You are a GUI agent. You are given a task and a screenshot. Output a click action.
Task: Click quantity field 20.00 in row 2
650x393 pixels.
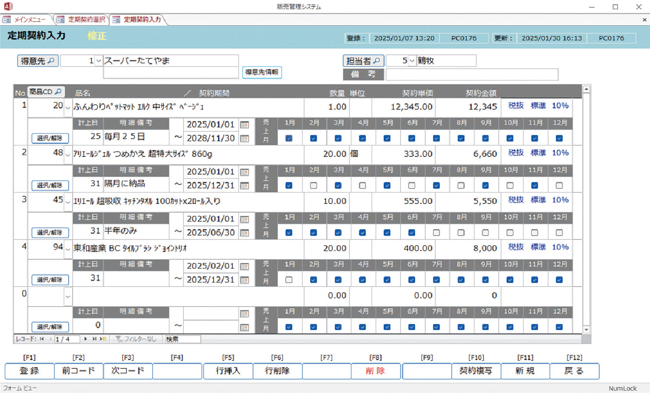coord(326,154)
